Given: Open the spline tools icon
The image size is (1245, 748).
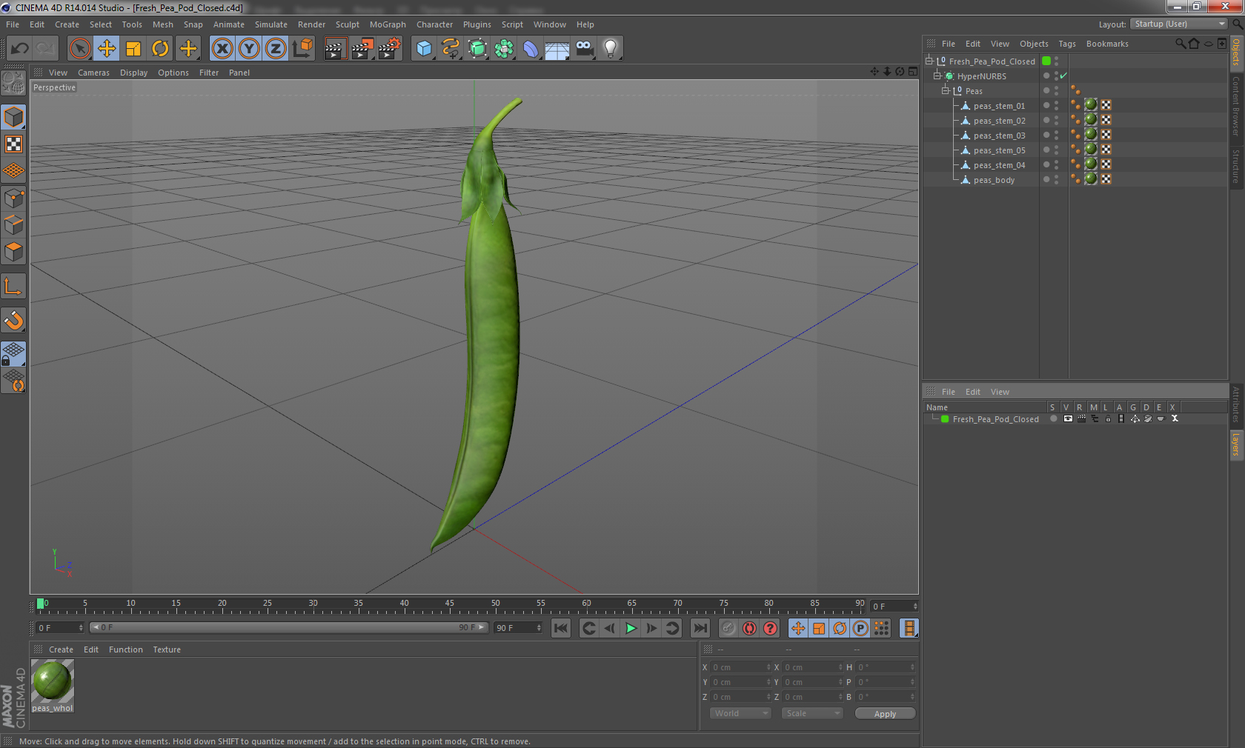Looking at the screenshot, I should pos(450,49).
